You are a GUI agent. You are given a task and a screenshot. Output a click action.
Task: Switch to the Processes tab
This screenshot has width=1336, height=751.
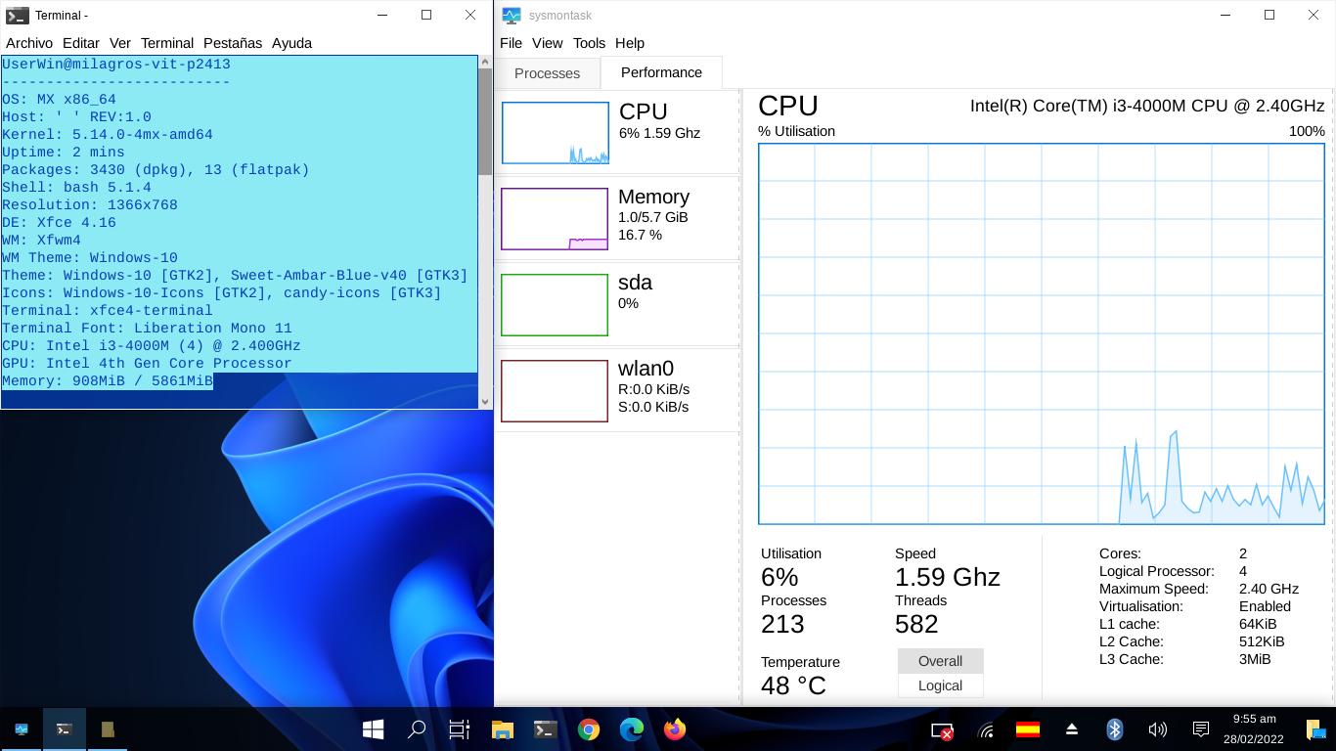pos(547,73)
